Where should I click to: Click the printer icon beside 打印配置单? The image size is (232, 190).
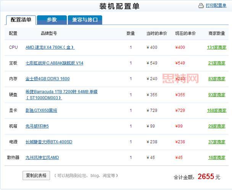tap(201, 6)
